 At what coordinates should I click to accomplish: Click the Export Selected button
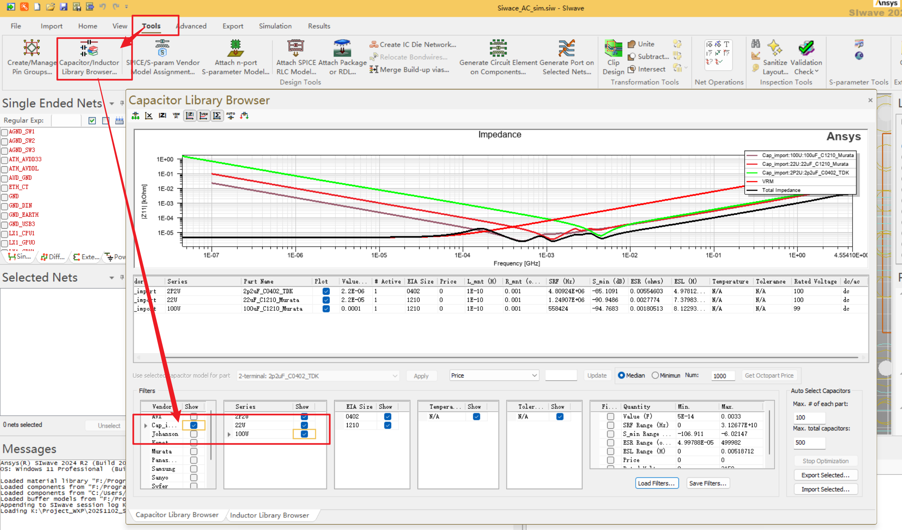(x=825, y=475)
